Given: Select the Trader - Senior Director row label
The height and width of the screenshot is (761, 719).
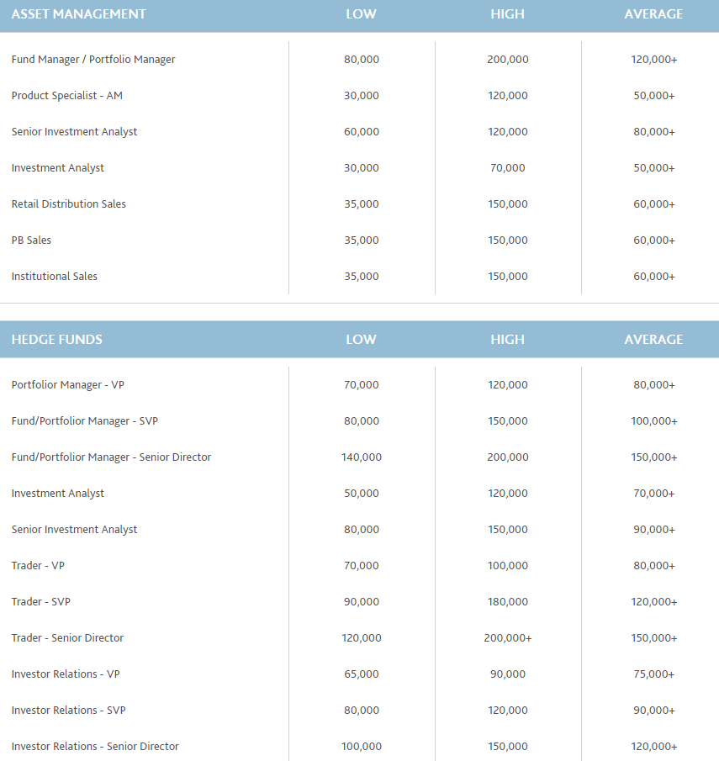Looking at the screenshot, I should point(67,637).
